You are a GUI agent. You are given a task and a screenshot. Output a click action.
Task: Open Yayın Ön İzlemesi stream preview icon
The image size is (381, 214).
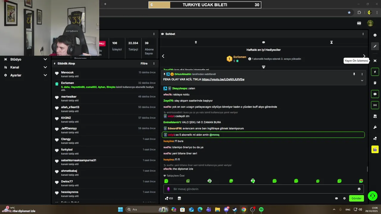coord(375,61)
